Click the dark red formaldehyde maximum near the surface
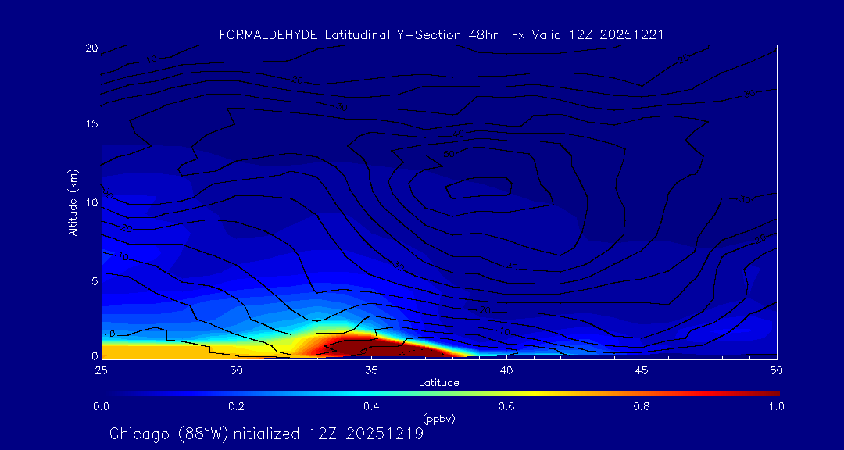 pyautogui.click(x=367, y=345)
